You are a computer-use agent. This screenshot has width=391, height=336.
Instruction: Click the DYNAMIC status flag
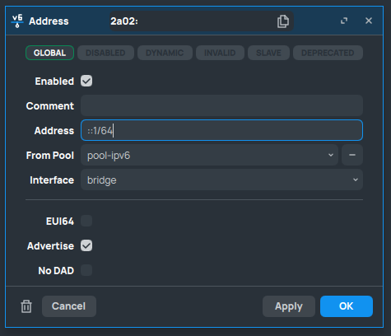[x=165, y=53]
